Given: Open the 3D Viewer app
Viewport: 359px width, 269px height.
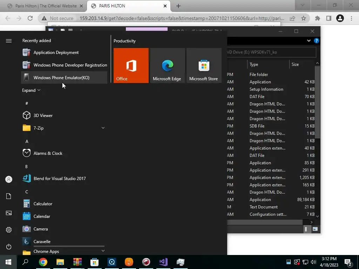Looking at the screenshot, I should click(64, 115).
